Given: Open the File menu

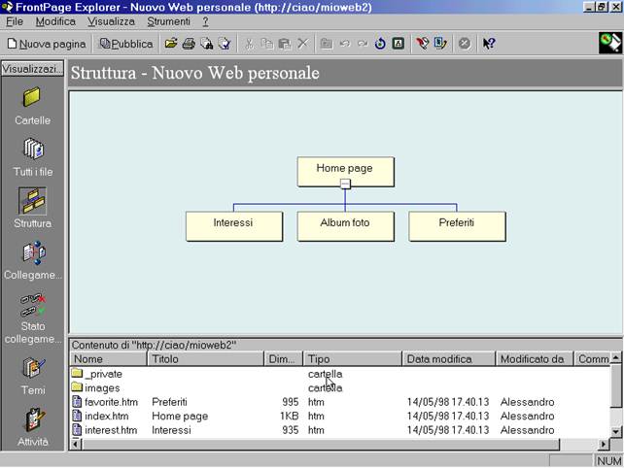Looking at the screenshot, I should (15, 21).
